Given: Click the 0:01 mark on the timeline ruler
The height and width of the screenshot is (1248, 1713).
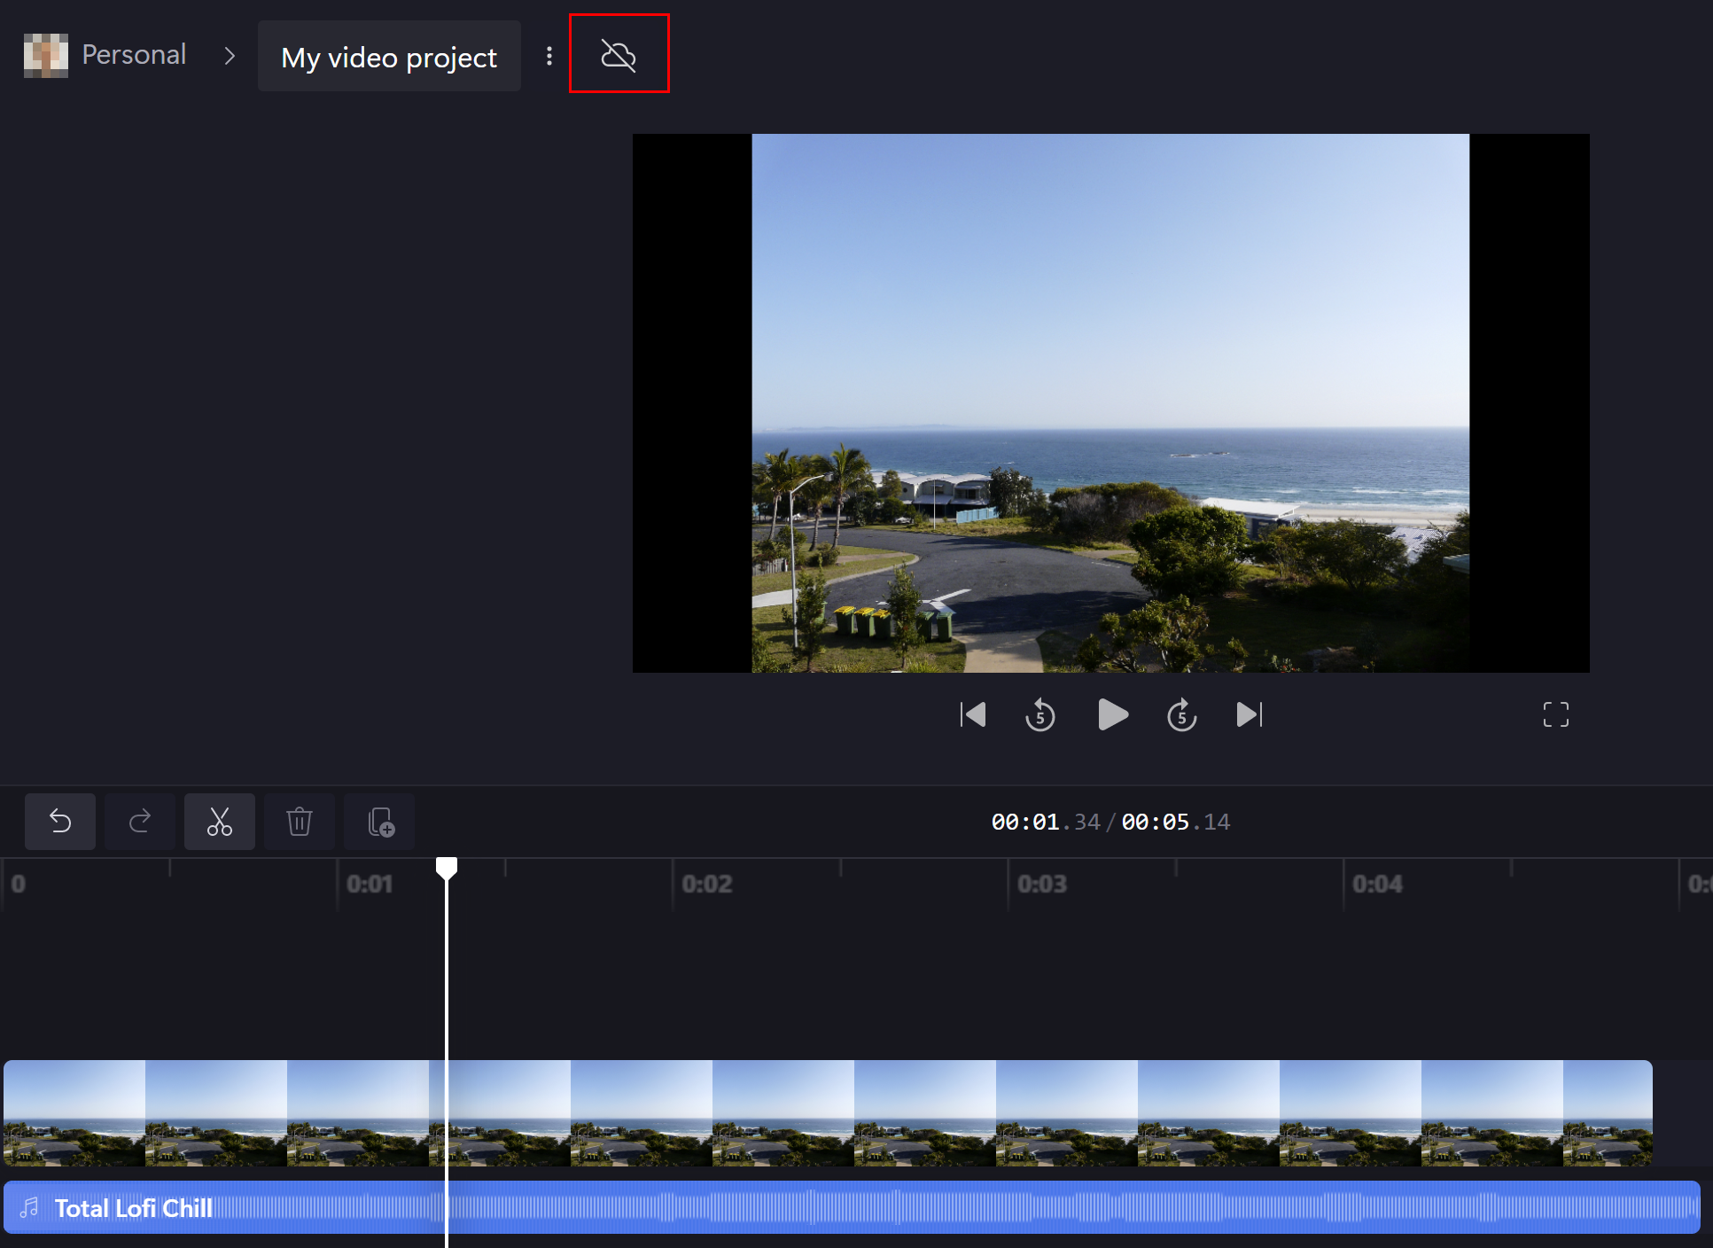Looking at the screenshot, I should point(370,884).
